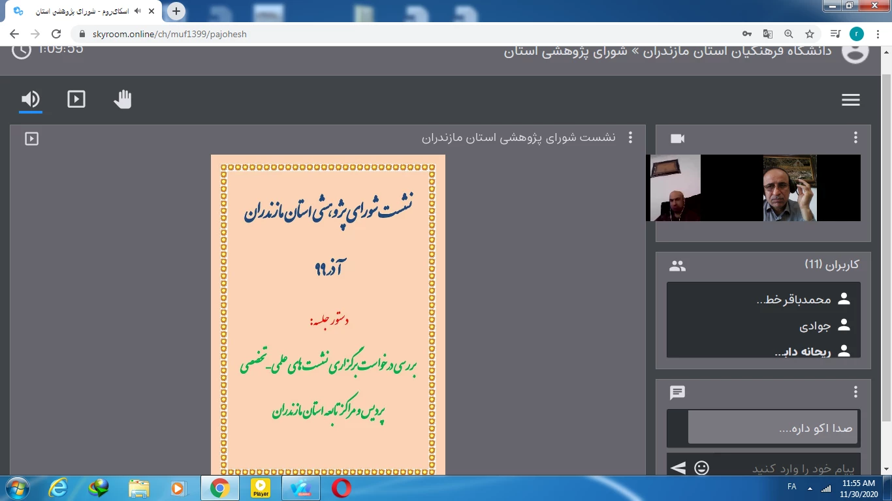Click the media play icon in toolbar
Viewport: 892px width, 501px height.
pyautogui.click(x=76, y=99)
